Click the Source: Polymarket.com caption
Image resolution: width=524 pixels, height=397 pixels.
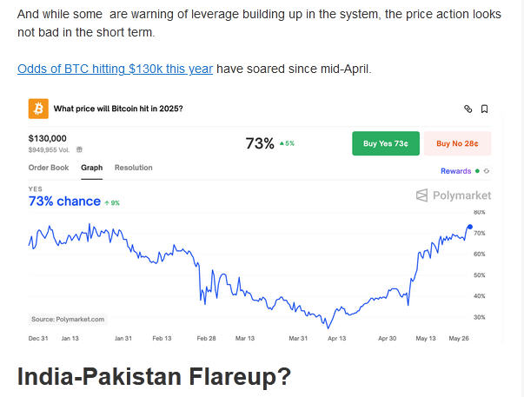point(68,319)
